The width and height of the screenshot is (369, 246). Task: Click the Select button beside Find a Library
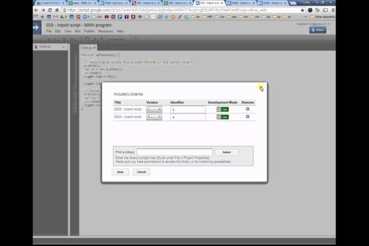click(x=226, y=153)
